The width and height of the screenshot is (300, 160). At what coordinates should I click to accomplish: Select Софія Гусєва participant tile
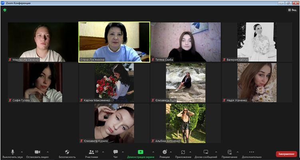pyautogui.click(x=43, y=82)
